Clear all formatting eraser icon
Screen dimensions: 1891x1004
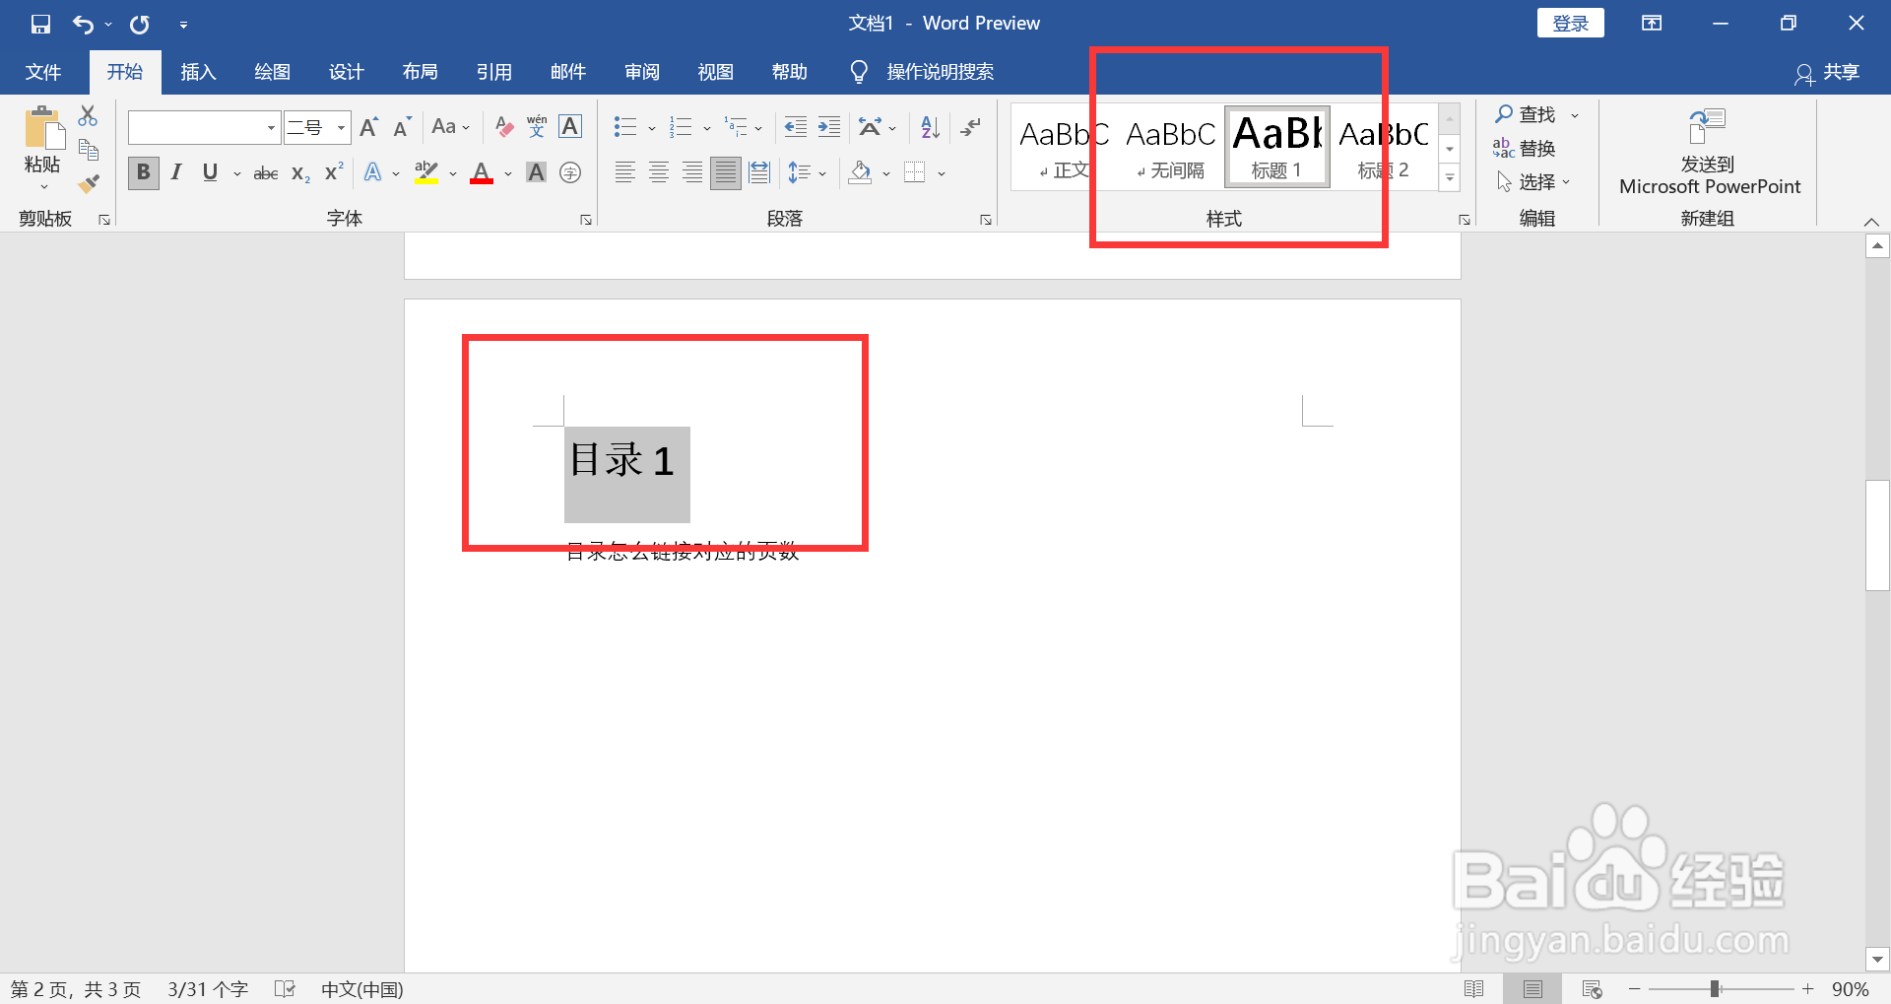pos(504,127)
